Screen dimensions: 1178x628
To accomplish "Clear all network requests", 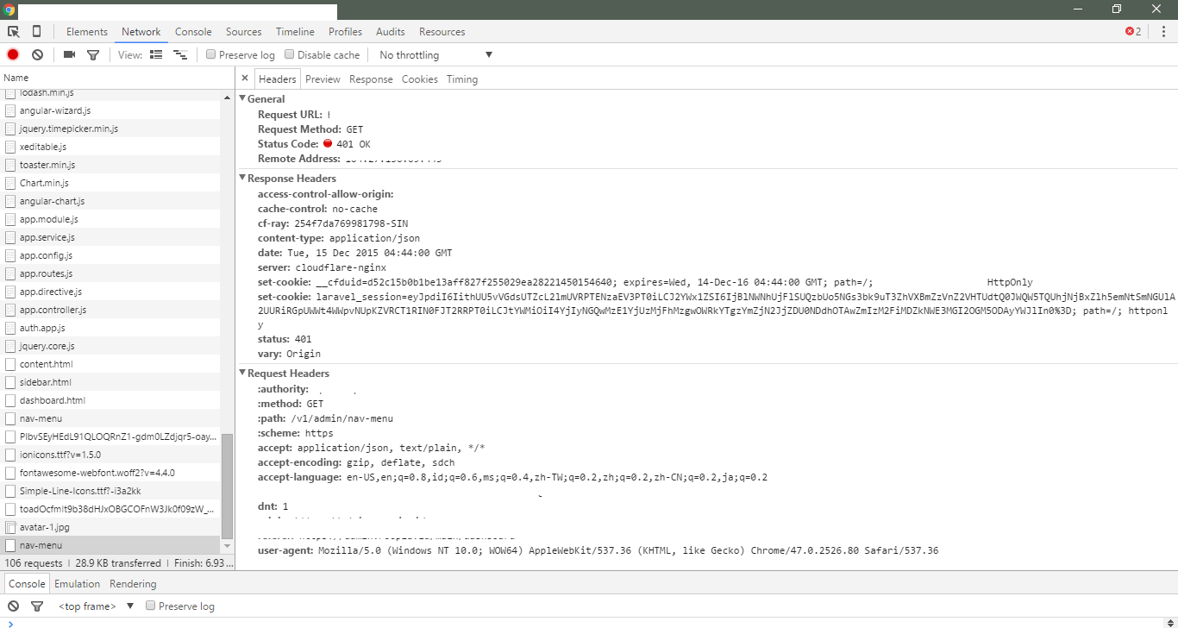I will [37, 54].
